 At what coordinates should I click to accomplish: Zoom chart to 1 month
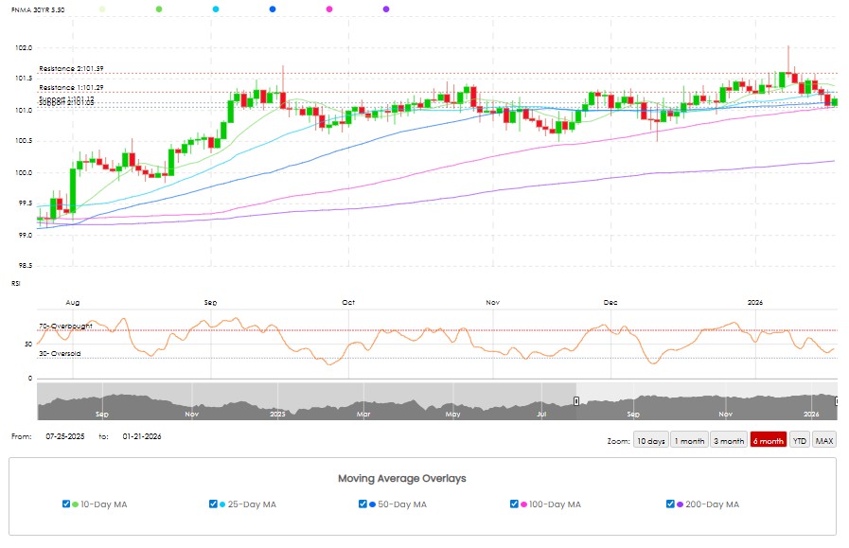pyautogui.click(x=689, y=441)
